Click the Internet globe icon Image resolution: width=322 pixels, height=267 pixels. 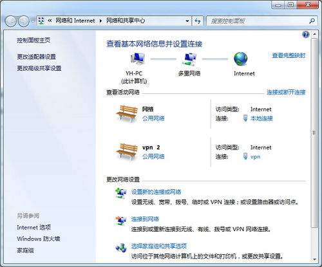tap(241, 59)
